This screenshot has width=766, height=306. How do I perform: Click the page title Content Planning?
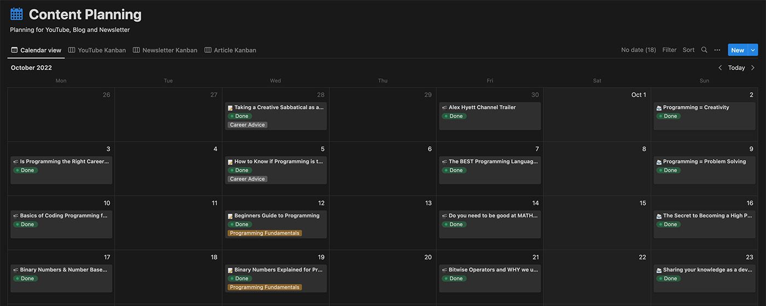tap(85, 14)
